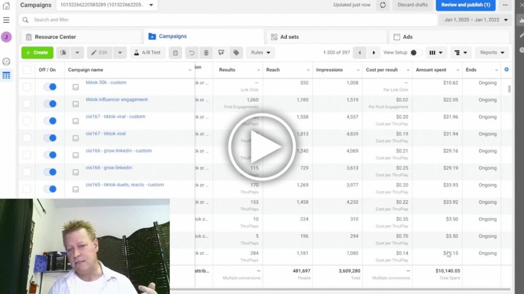Select the Campaigns tab
Screen dimensions: 524x294
pyautogui.click(x=204, y=37)
